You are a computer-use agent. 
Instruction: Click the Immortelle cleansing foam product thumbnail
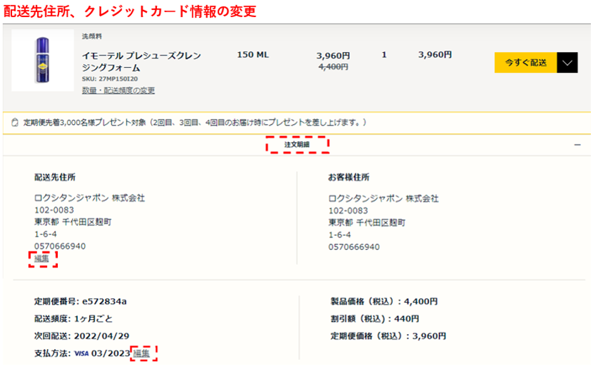pyautogui.click(x=43, y=61)
